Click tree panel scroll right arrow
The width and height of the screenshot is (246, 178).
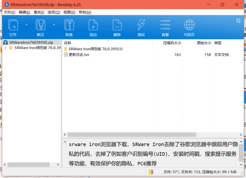[58, 165]
